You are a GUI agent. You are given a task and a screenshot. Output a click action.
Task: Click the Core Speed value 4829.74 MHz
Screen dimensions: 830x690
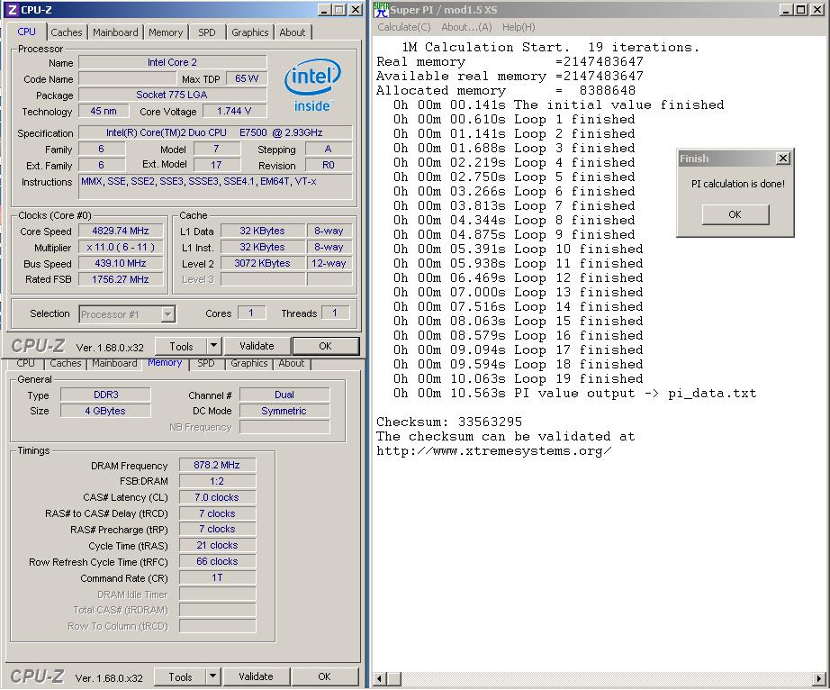(121, 231)
